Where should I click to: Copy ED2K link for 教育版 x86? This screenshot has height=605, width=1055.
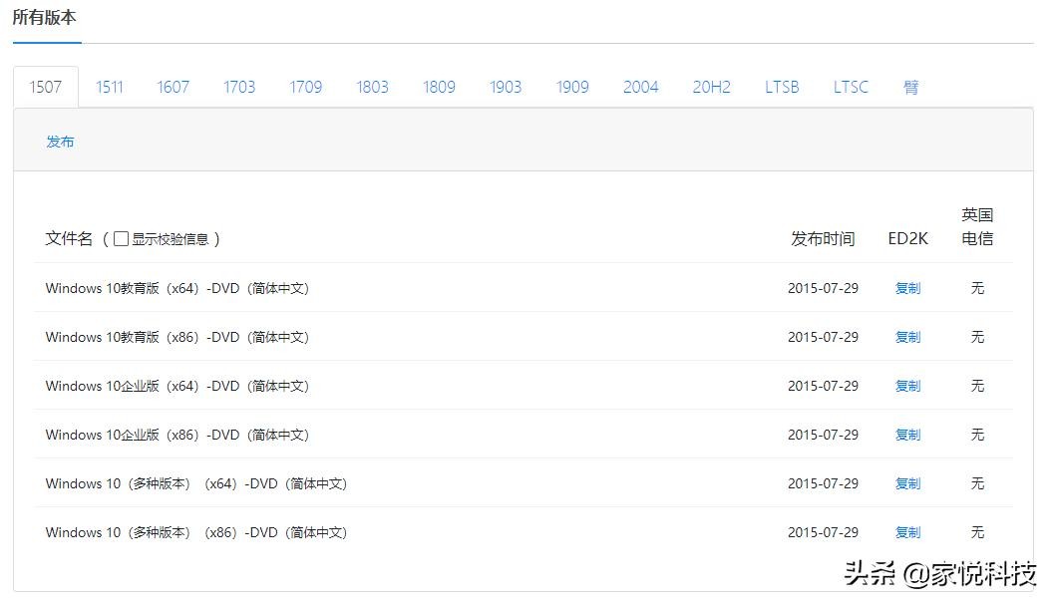[907, 337]
